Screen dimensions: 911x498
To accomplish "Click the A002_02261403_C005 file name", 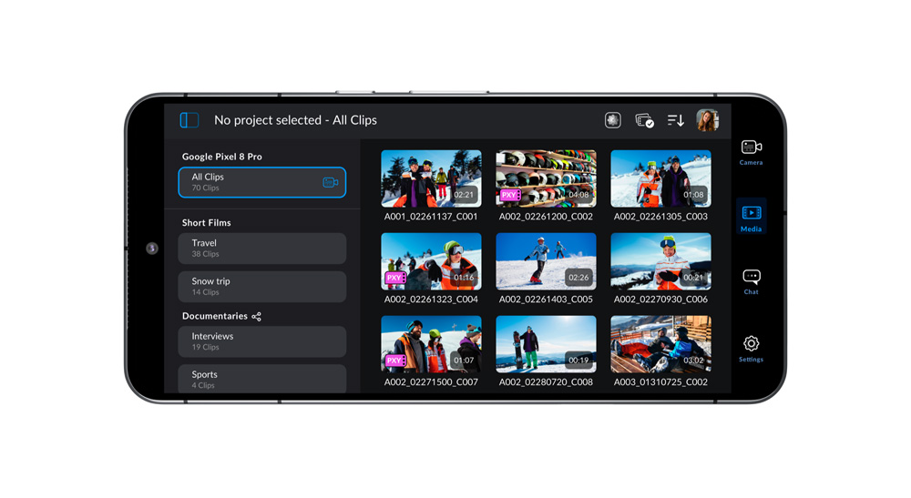I will click(546, 300).
